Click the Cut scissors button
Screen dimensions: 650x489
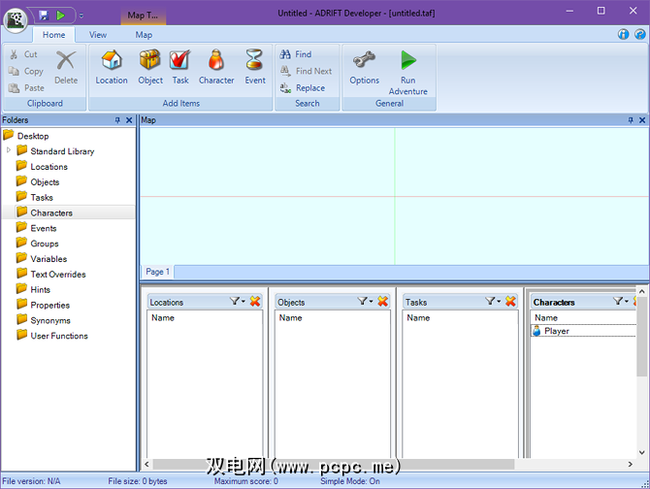23,54
